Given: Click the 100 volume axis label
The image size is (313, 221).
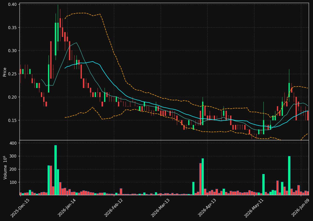Looking at the screenshot, I should pyautogui.click(x=14, y=182).
